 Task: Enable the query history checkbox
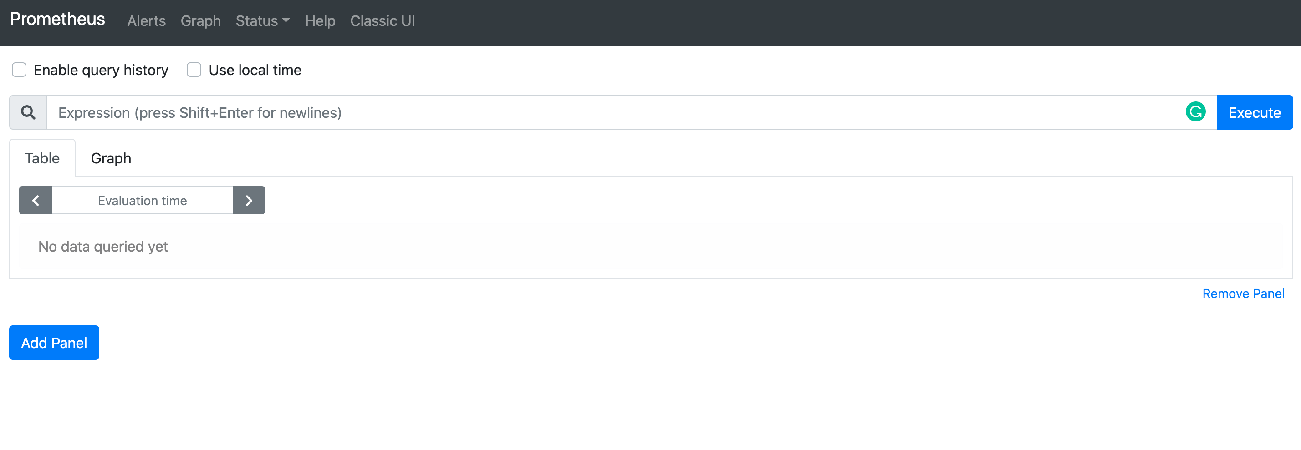click(19, 70)
